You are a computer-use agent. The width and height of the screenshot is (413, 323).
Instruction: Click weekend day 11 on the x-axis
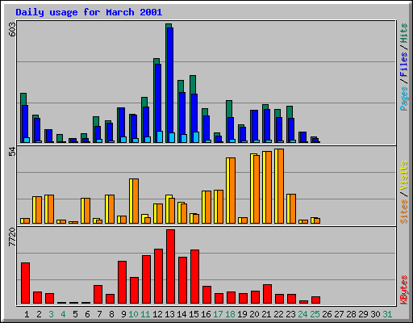[x=145, y=314]
